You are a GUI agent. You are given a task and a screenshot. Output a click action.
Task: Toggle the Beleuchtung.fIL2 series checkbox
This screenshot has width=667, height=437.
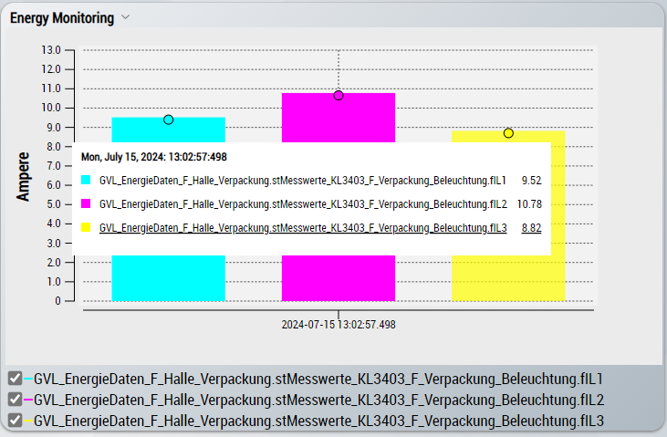click(15, 400)
